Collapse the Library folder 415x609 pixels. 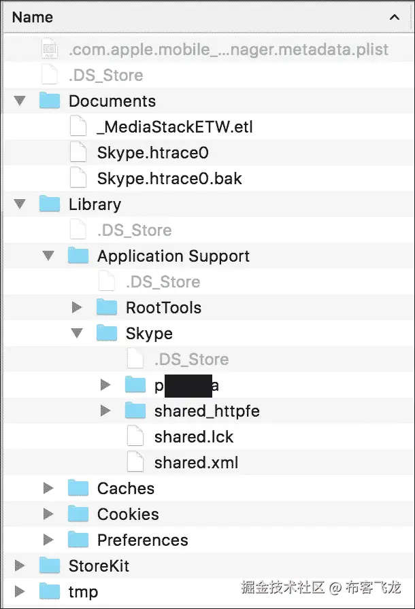click(x=20, y=205)
